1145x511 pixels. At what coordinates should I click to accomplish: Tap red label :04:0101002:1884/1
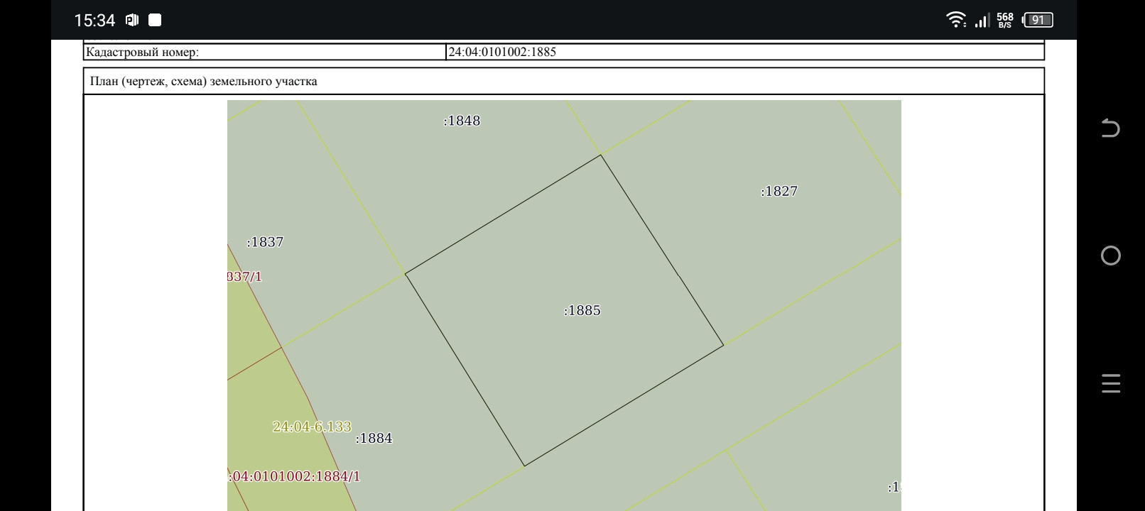pyautogui.click(x=294, y=476)
